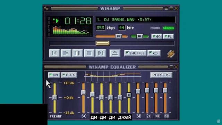The image size is (222, 125).
Task: Click the 353 kbps bitrate readout
Action: click(100, 28)
